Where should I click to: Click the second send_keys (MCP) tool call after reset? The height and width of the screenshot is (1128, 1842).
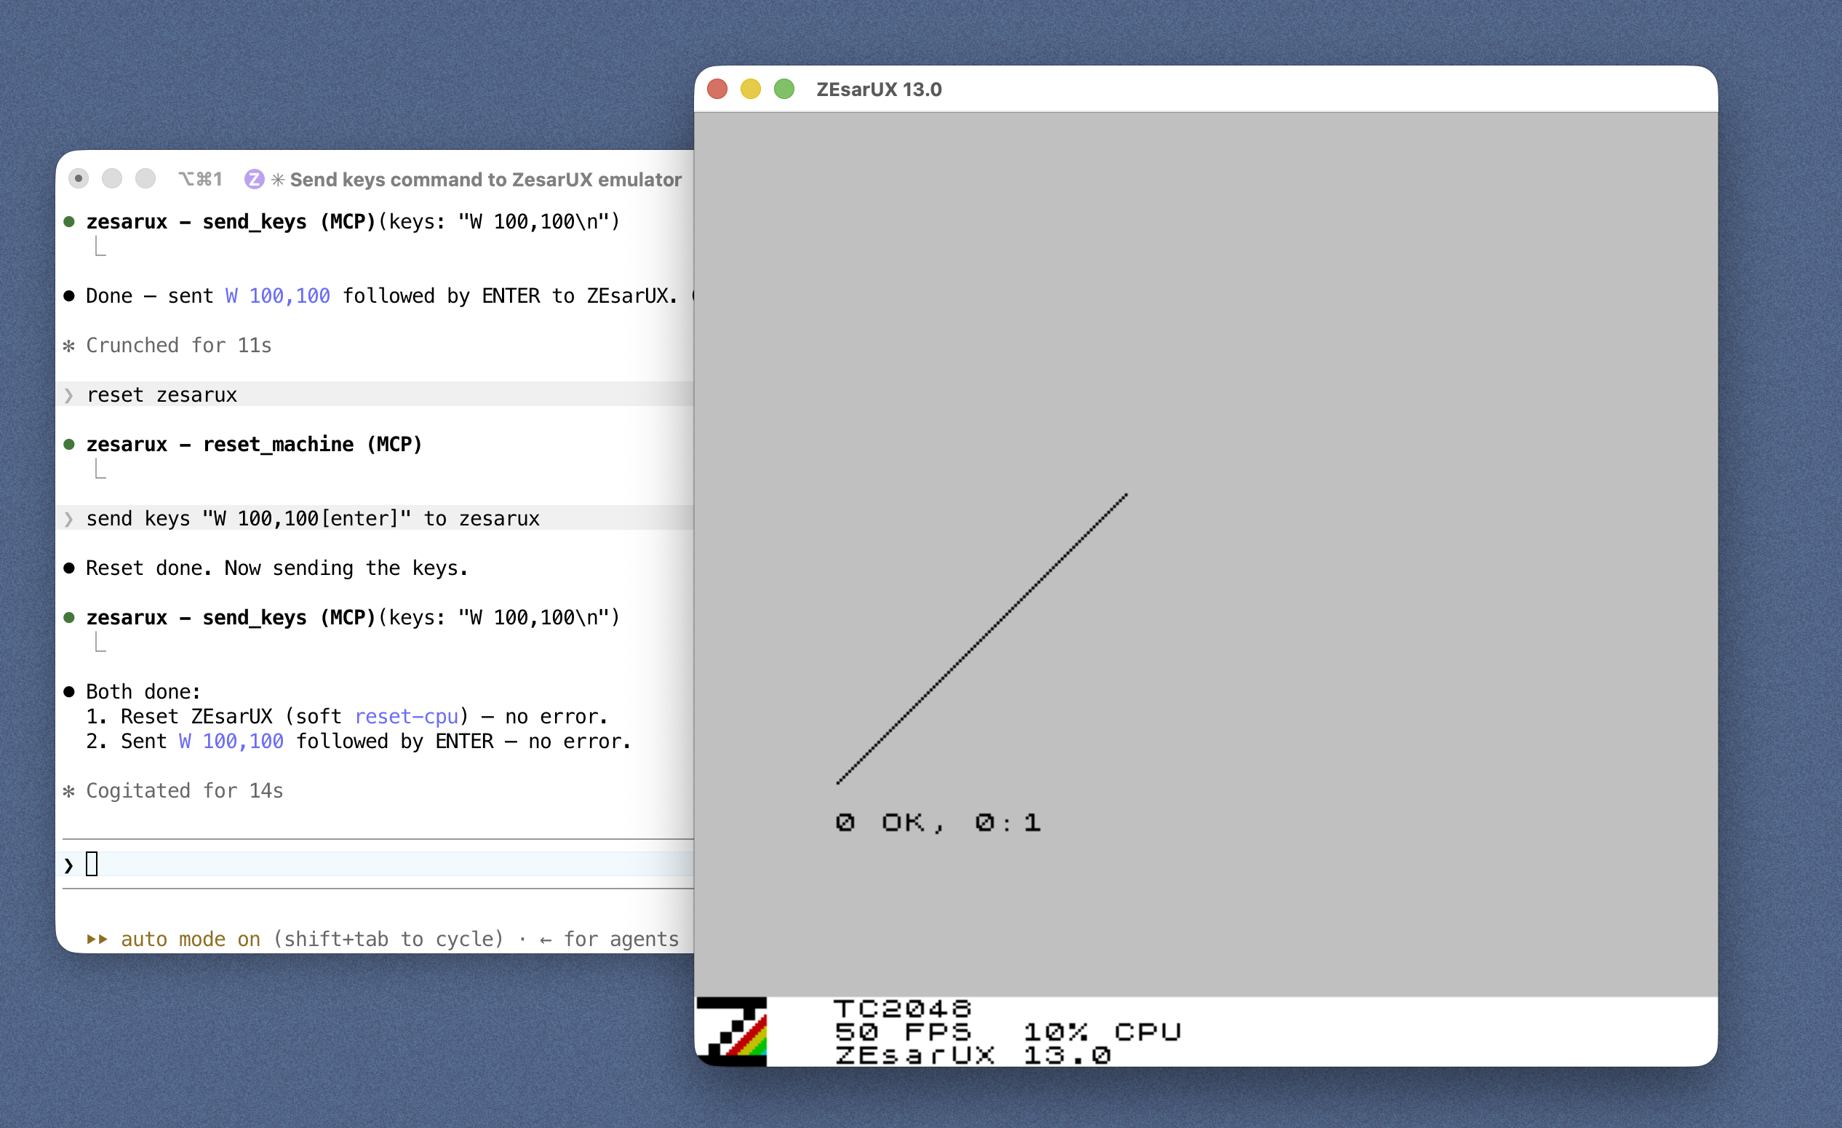(x=353, y=618)
